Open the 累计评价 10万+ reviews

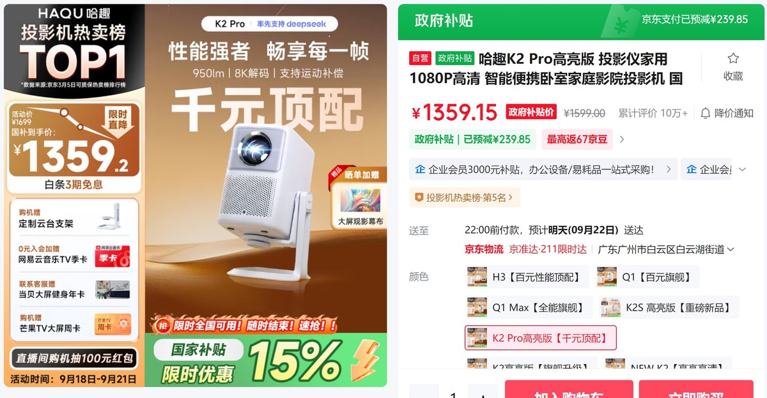point(653,113)
